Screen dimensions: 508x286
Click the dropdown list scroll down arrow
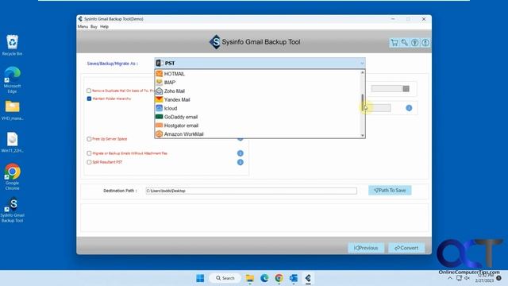coord(363,136)
